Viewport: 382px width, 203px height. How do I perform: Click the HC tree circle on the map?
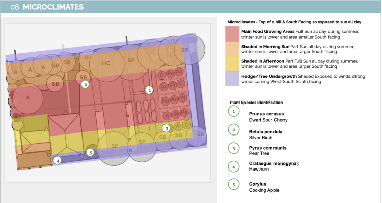[x=106, y=63]
